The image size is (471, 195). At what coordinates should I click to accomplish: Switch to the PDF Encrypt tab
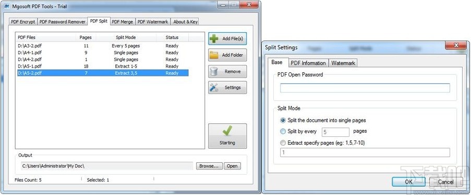point(23,21)
